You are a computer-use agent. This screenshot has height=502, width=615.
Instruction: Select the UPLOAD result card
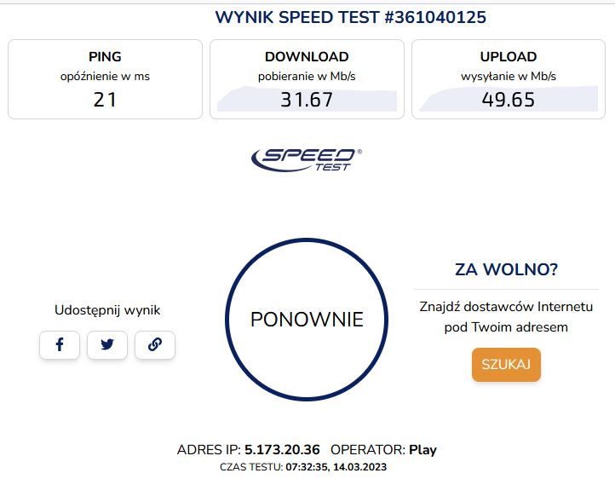[509, 79]
